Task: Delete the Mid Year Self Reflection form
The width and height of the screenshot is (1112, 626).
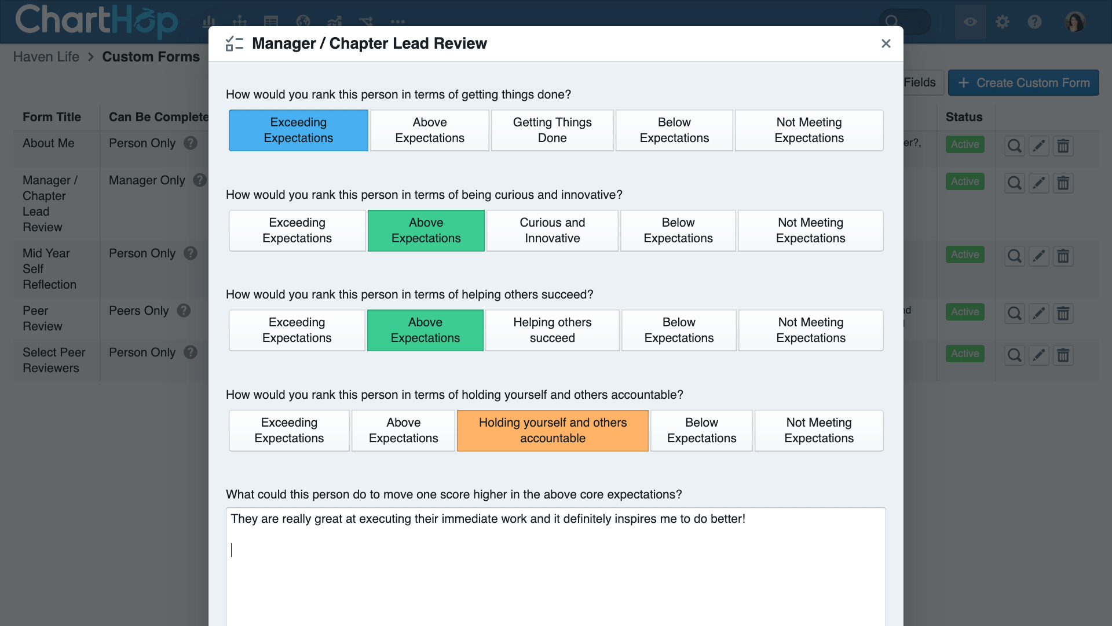Action: (x=1063, y=256)
